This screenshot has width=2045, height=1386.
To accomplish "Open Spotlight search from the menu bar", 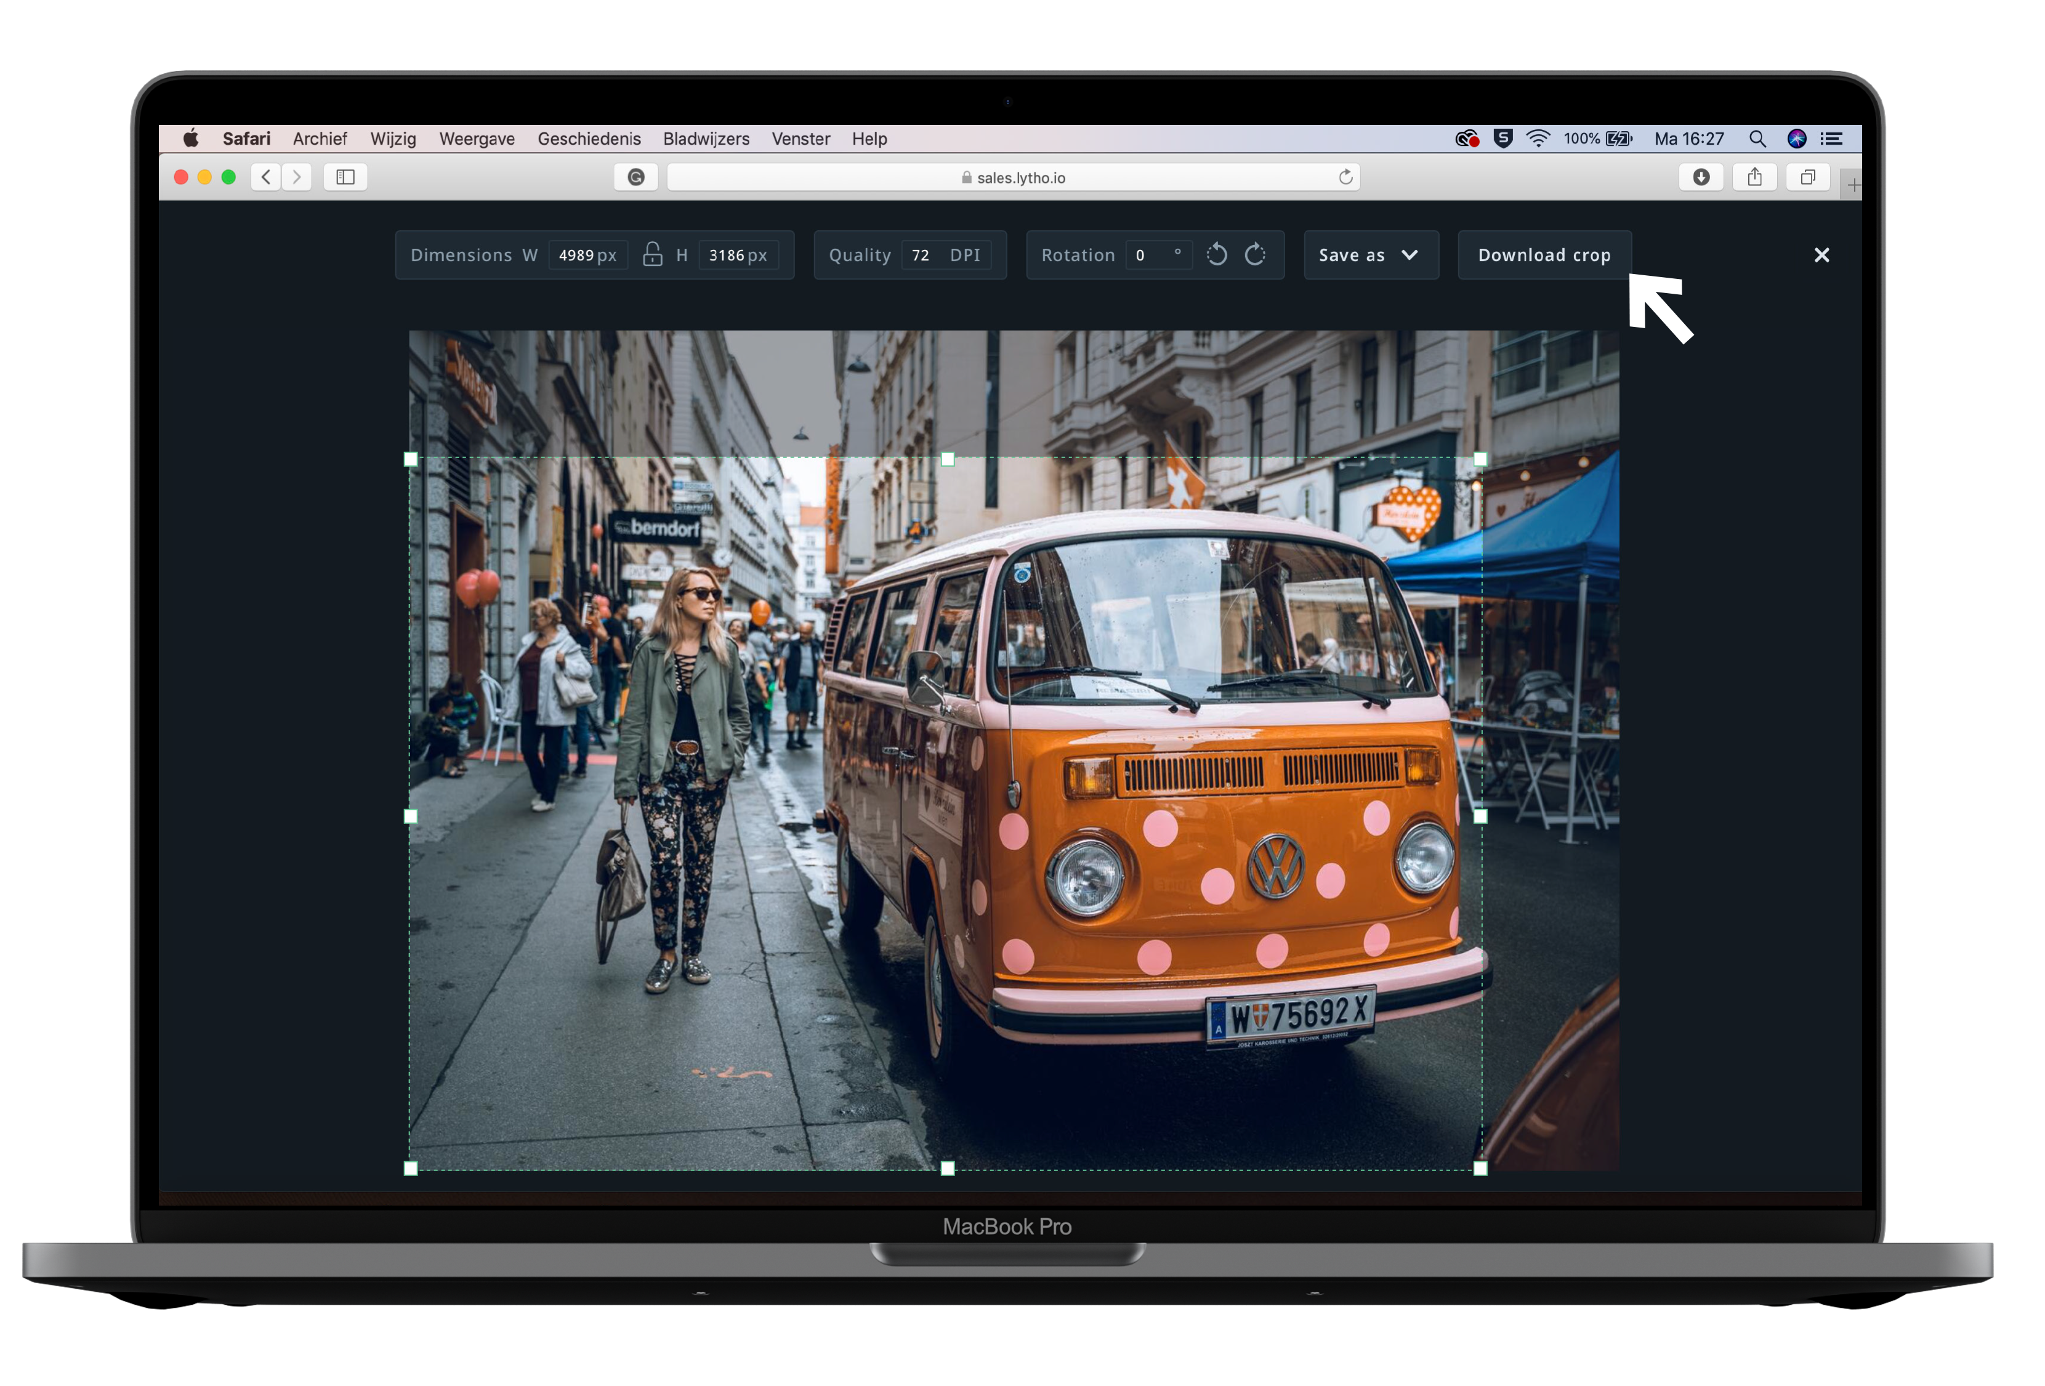I will [x=1757, y=138].
